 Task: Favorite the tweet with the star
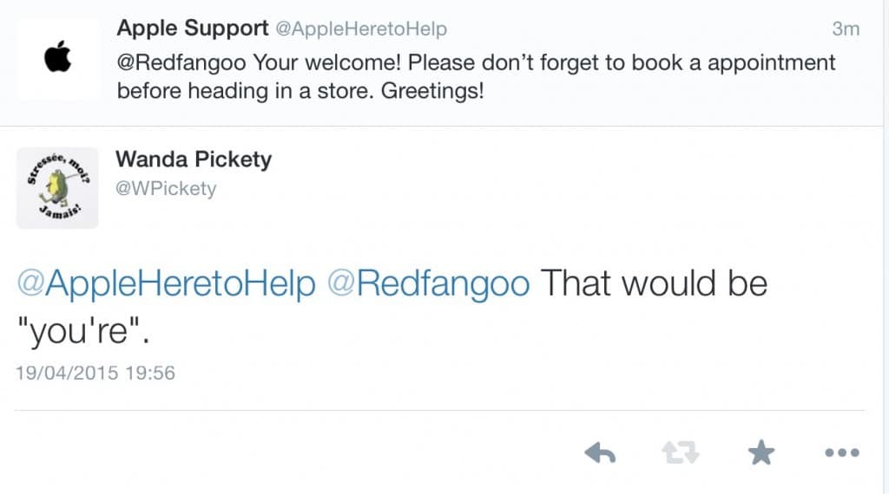click(761, 452)
